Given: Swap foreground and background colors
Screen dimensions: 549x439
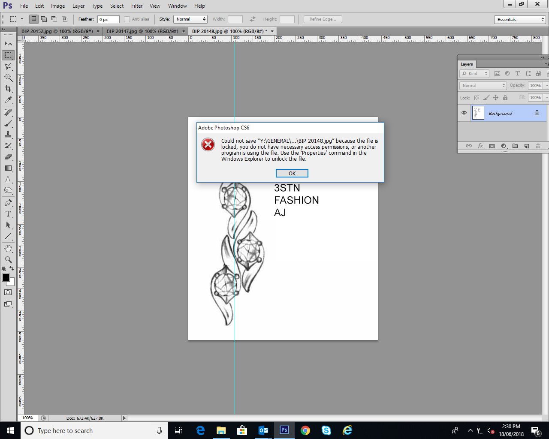Looking at the screenshot, I should tap(12, 269).
